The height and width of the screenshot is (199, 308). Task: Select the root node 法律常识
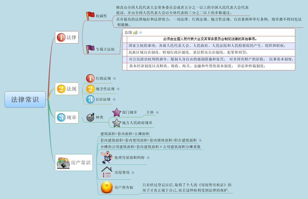[25, 99]
